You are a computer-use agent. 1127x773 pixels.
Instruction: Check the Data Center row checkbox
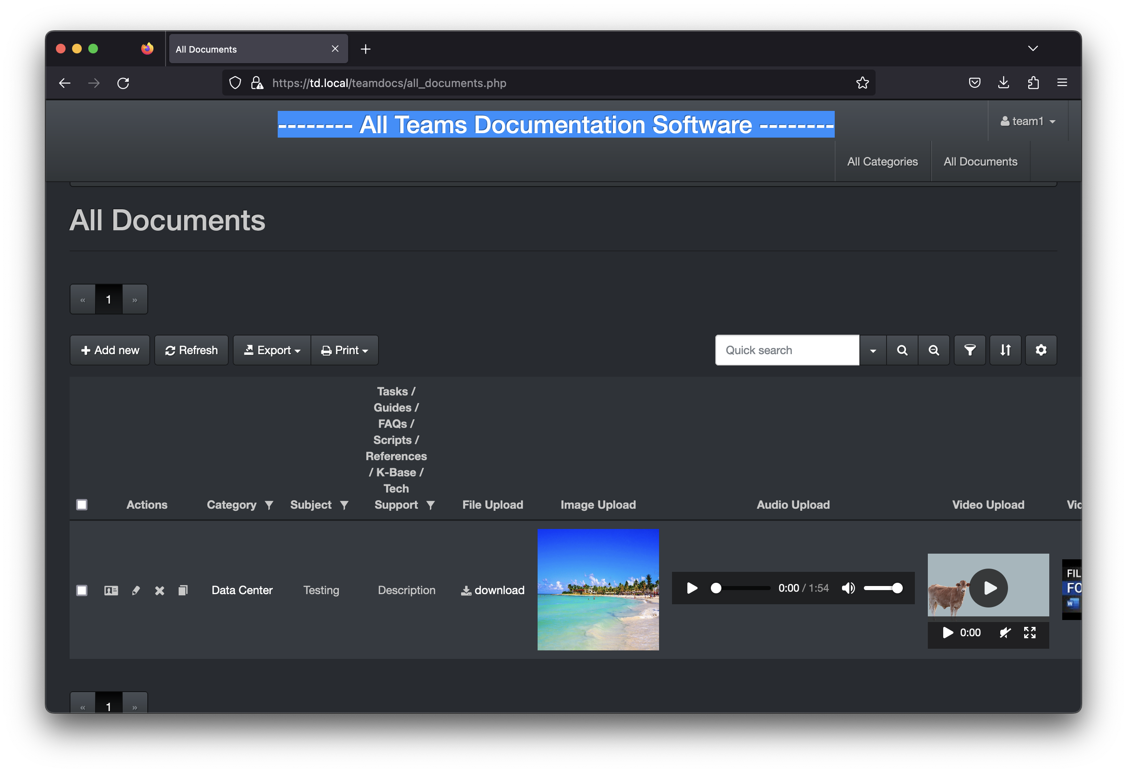pos(82,590)
